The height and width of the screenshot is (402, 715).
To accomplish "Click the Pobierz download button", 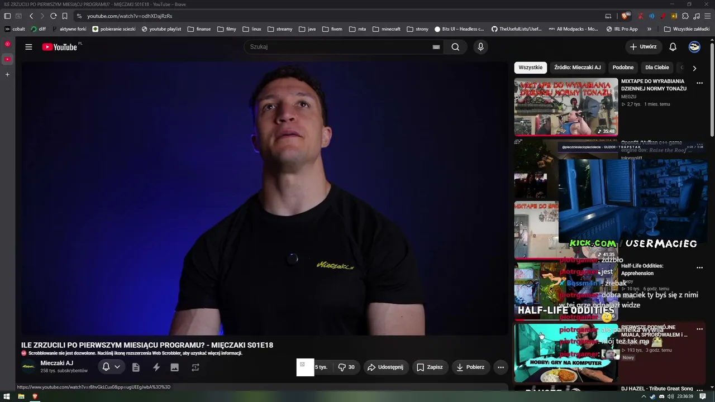I will point(470,367).
